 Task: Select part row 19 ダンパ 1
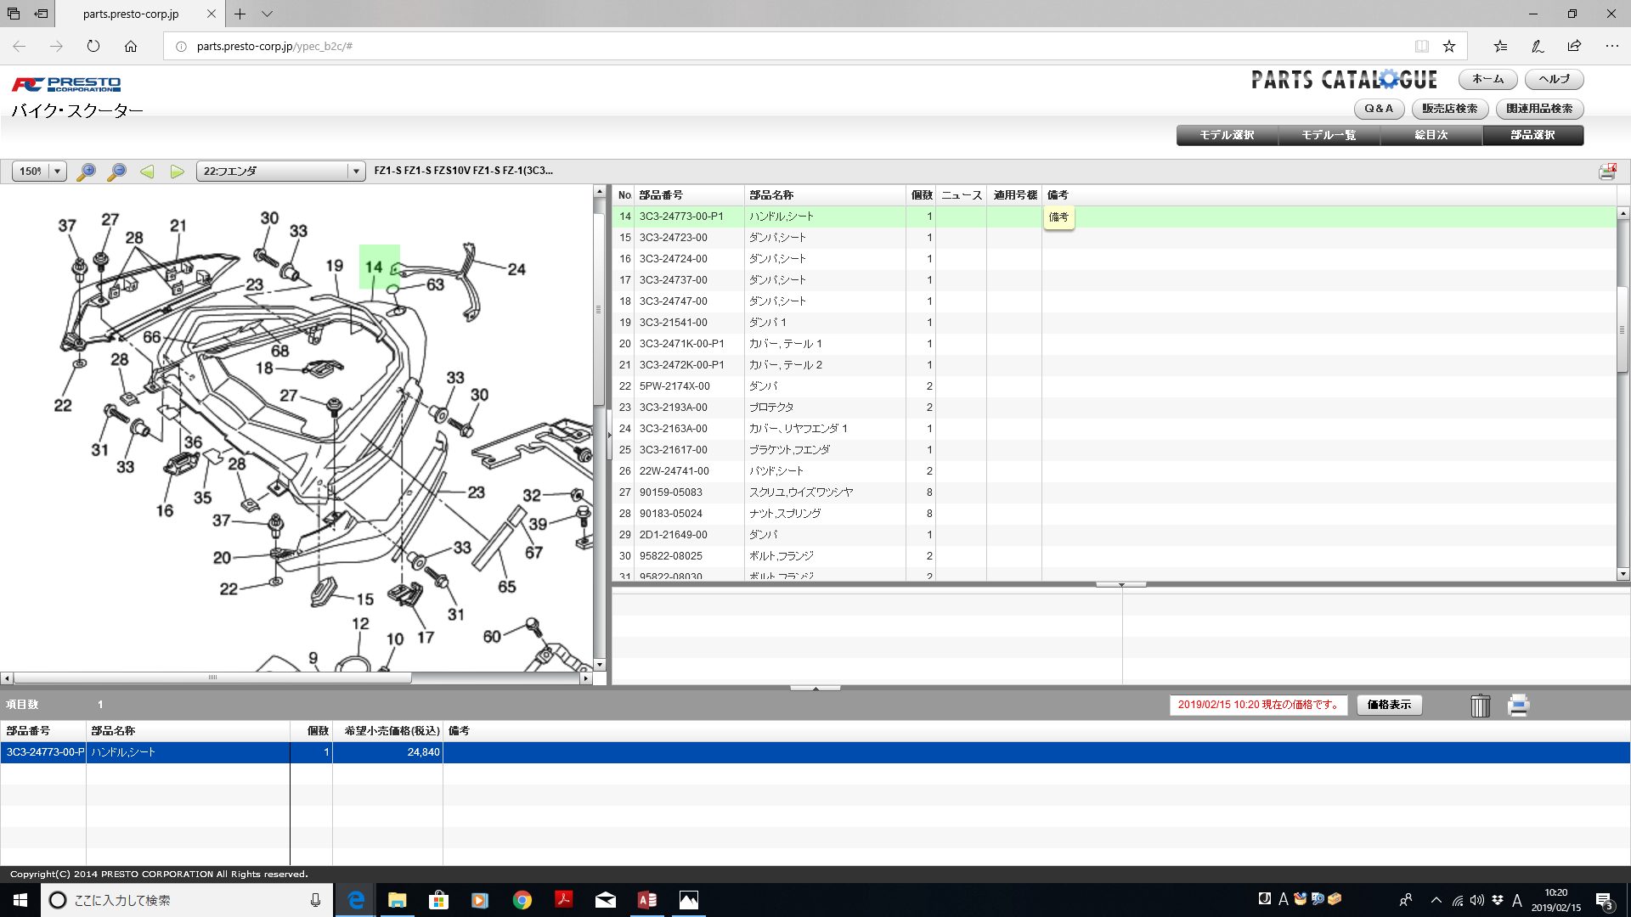coord(767,323)
